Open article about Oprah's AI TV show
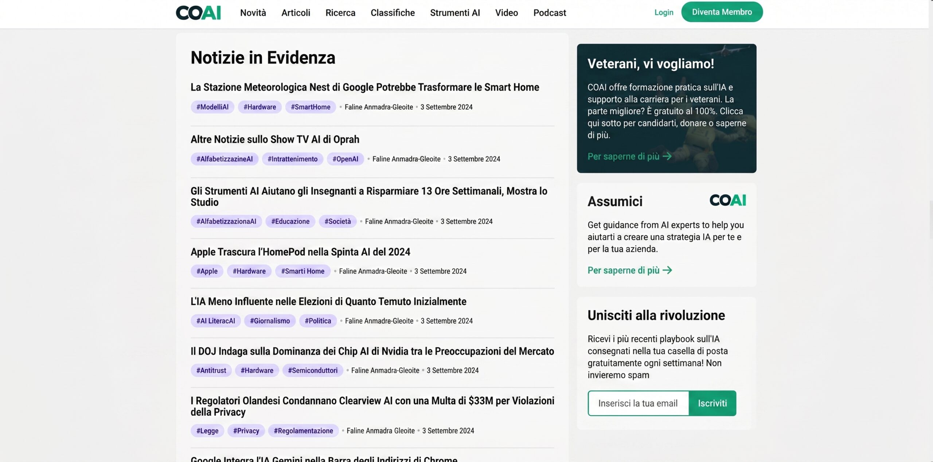This screenshot has width=933, height=462. pos(275,139)
